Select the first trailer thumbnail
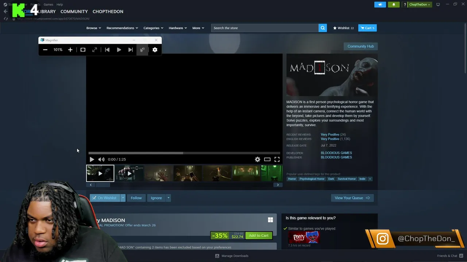This screenshot has height=262, width=467. (x=100, y=174)
